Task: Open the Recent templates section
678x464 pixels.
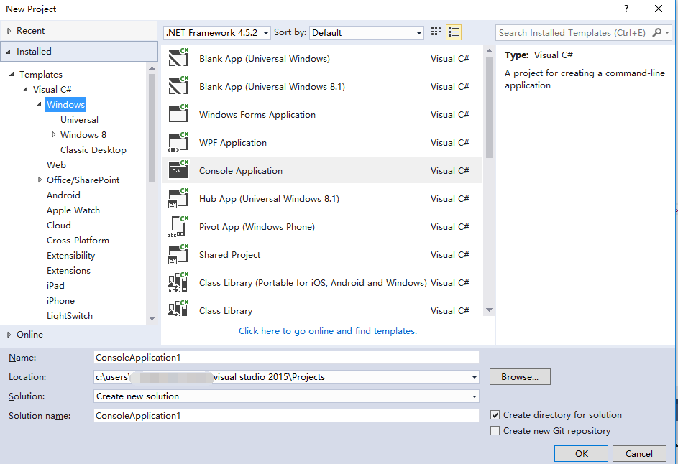Action: 29,30
